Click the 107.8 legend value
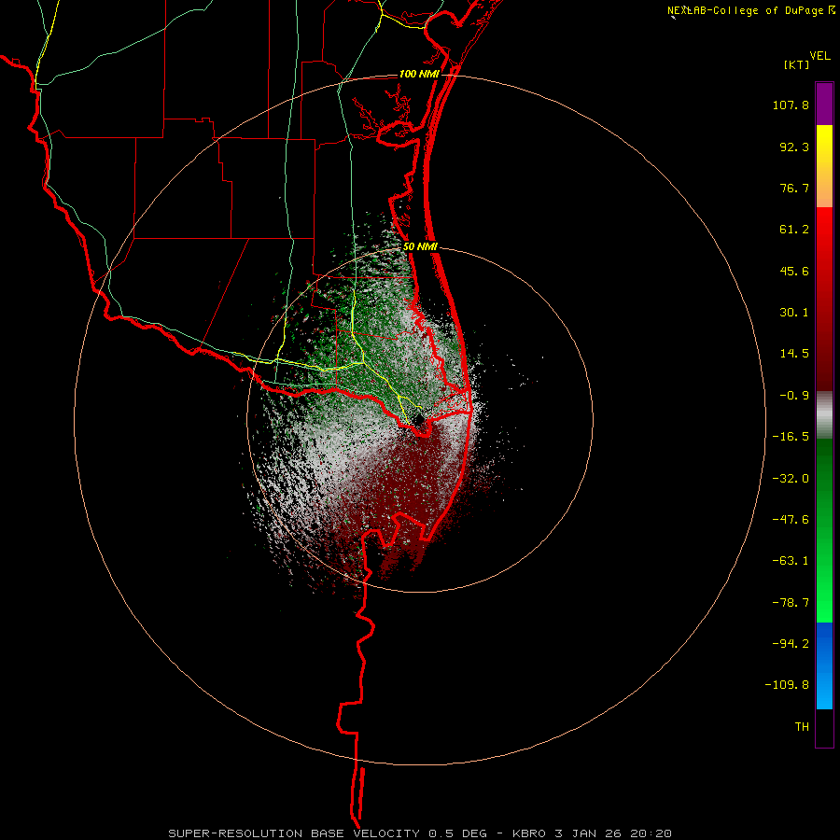Viewport: 840px width, 840px height. [x=791, y=105]
